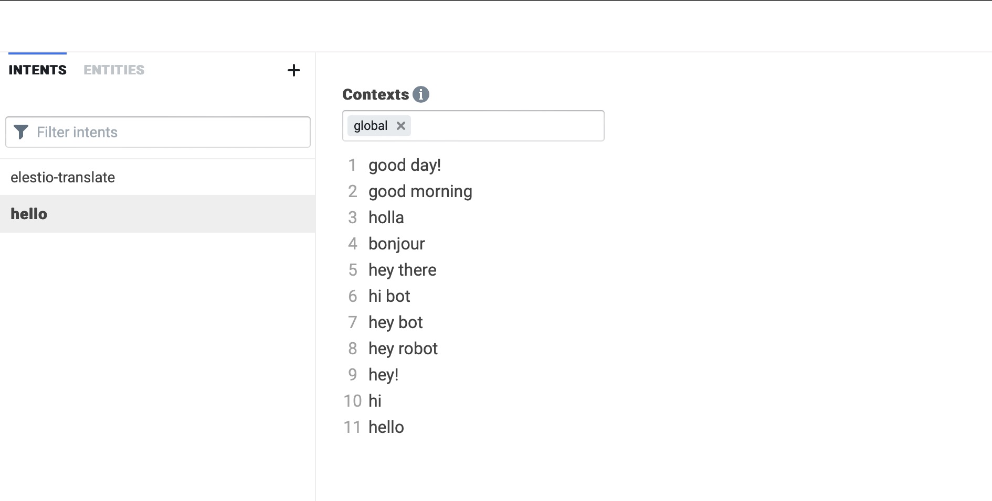Select training phrase 'good day!'
Viewport: 992px width, 501px height.
pyautogui.click(x=404, y=165)
